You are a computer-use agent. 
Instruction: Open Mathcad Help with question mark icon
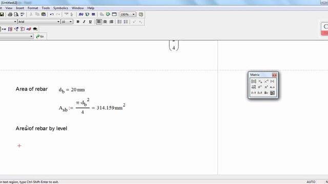141,14
